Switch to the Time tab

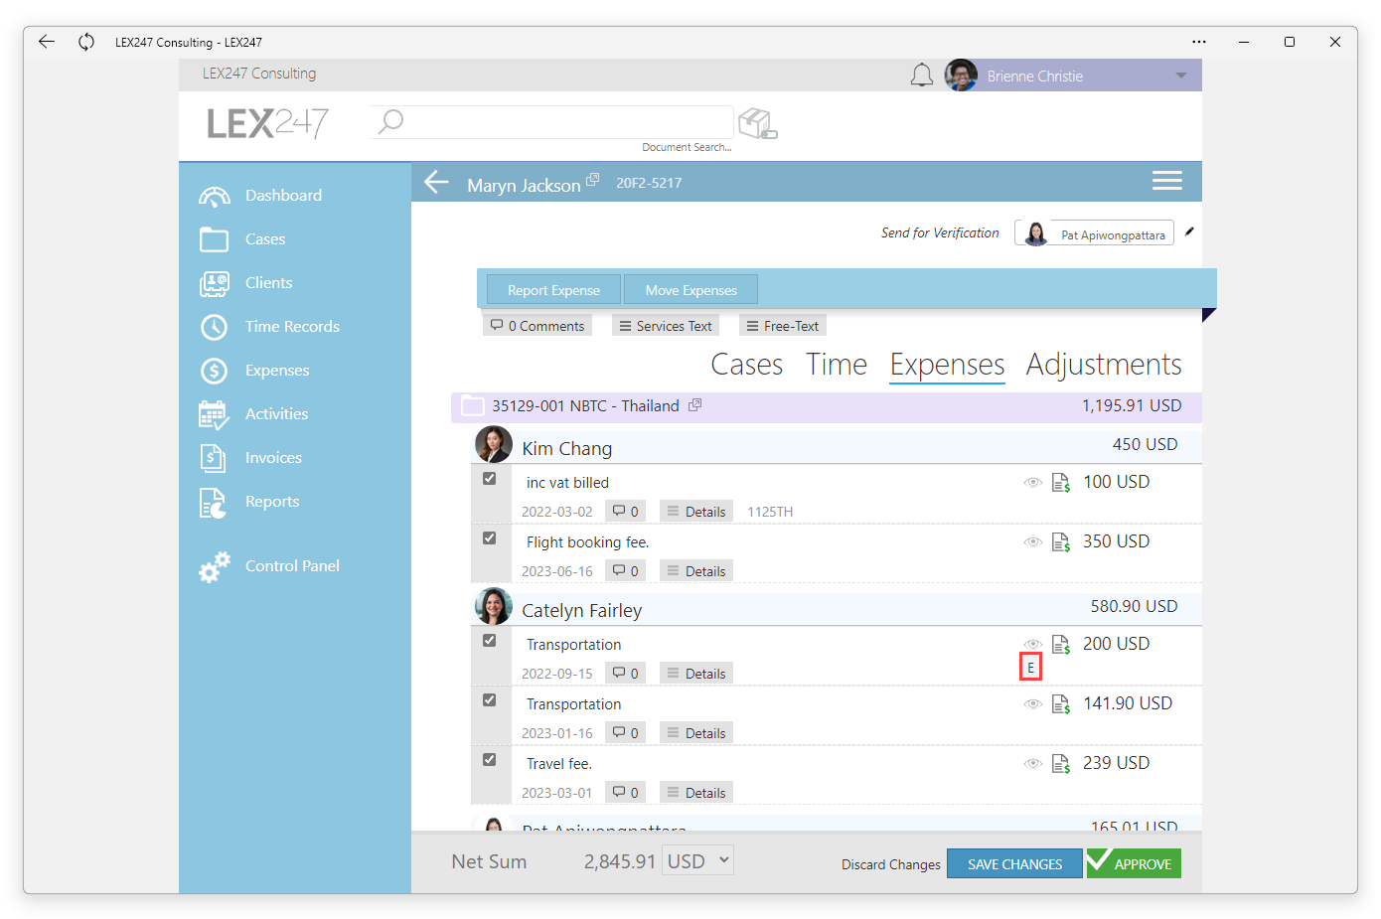coord(837,365)
